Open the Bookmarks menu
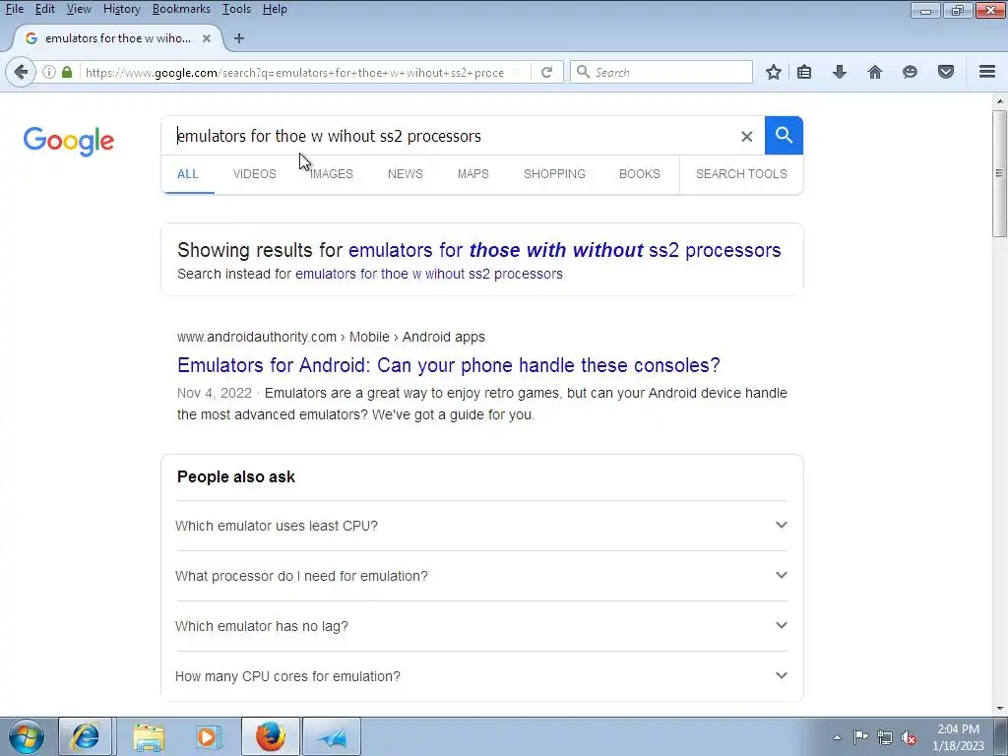 tap(181, 9)
